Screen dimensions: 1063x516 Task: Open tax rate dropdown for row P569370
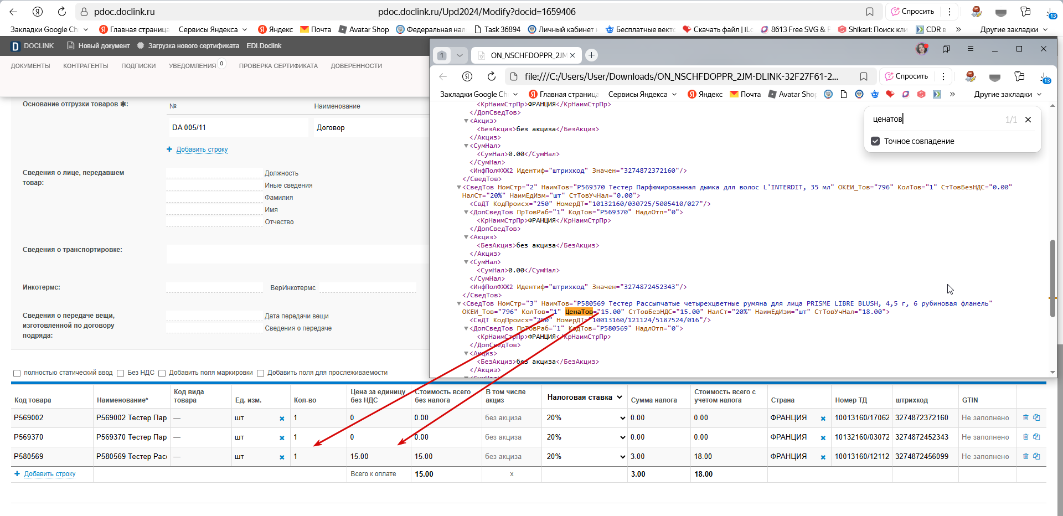coord(586,437)
